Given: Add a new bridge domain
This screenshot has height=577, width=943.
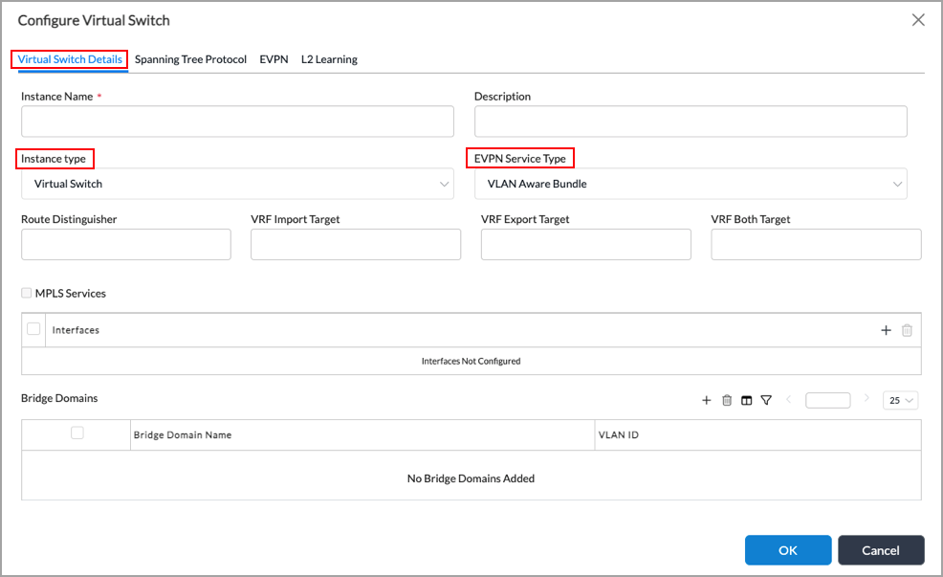Looking at the screenshot, I should [707, 400].
